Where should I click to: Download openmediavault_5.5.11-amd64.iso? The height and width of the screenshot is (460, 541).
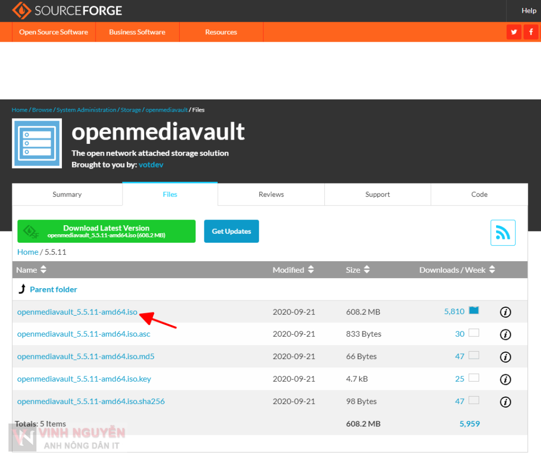point(77,312)
